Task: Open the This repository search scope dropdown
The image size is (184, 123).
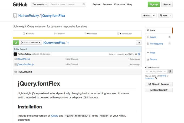Action: click(40, 4)
